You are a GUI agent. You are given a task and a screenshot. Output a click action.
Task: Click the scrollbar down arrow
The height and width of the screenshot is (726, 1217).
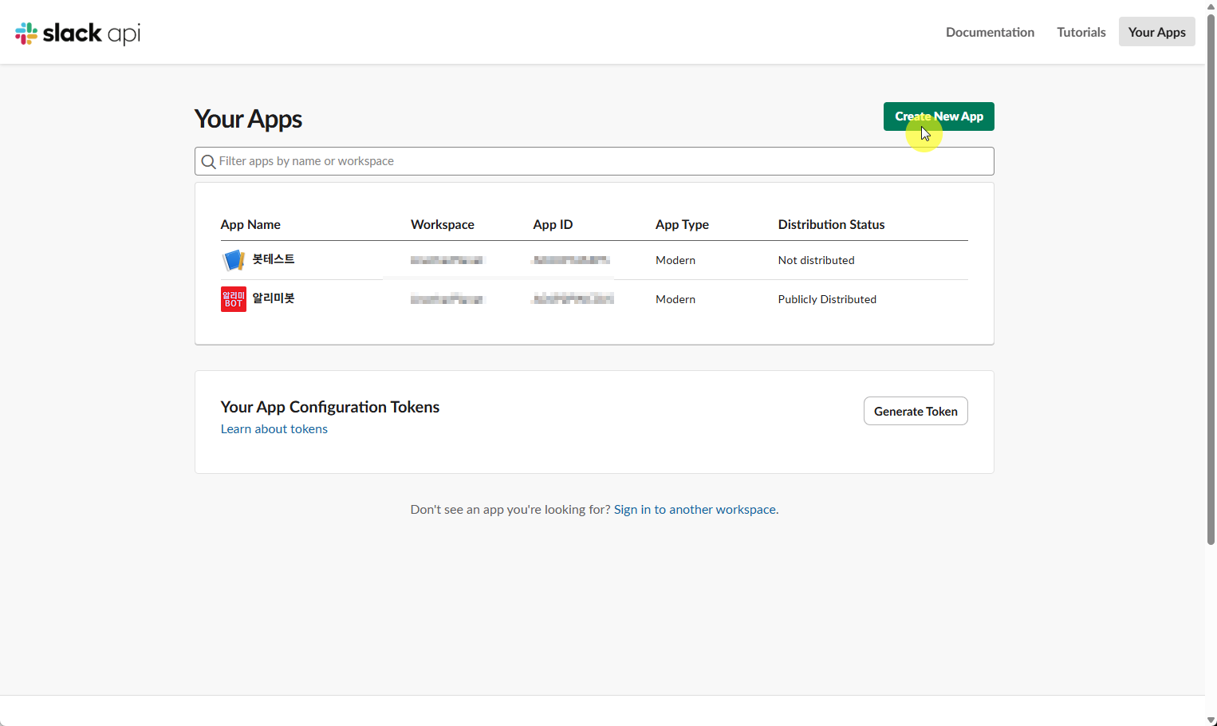click(1211, 720)
